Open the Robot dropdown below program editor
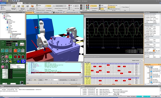161x98 pixels. [x=53, y=80]
